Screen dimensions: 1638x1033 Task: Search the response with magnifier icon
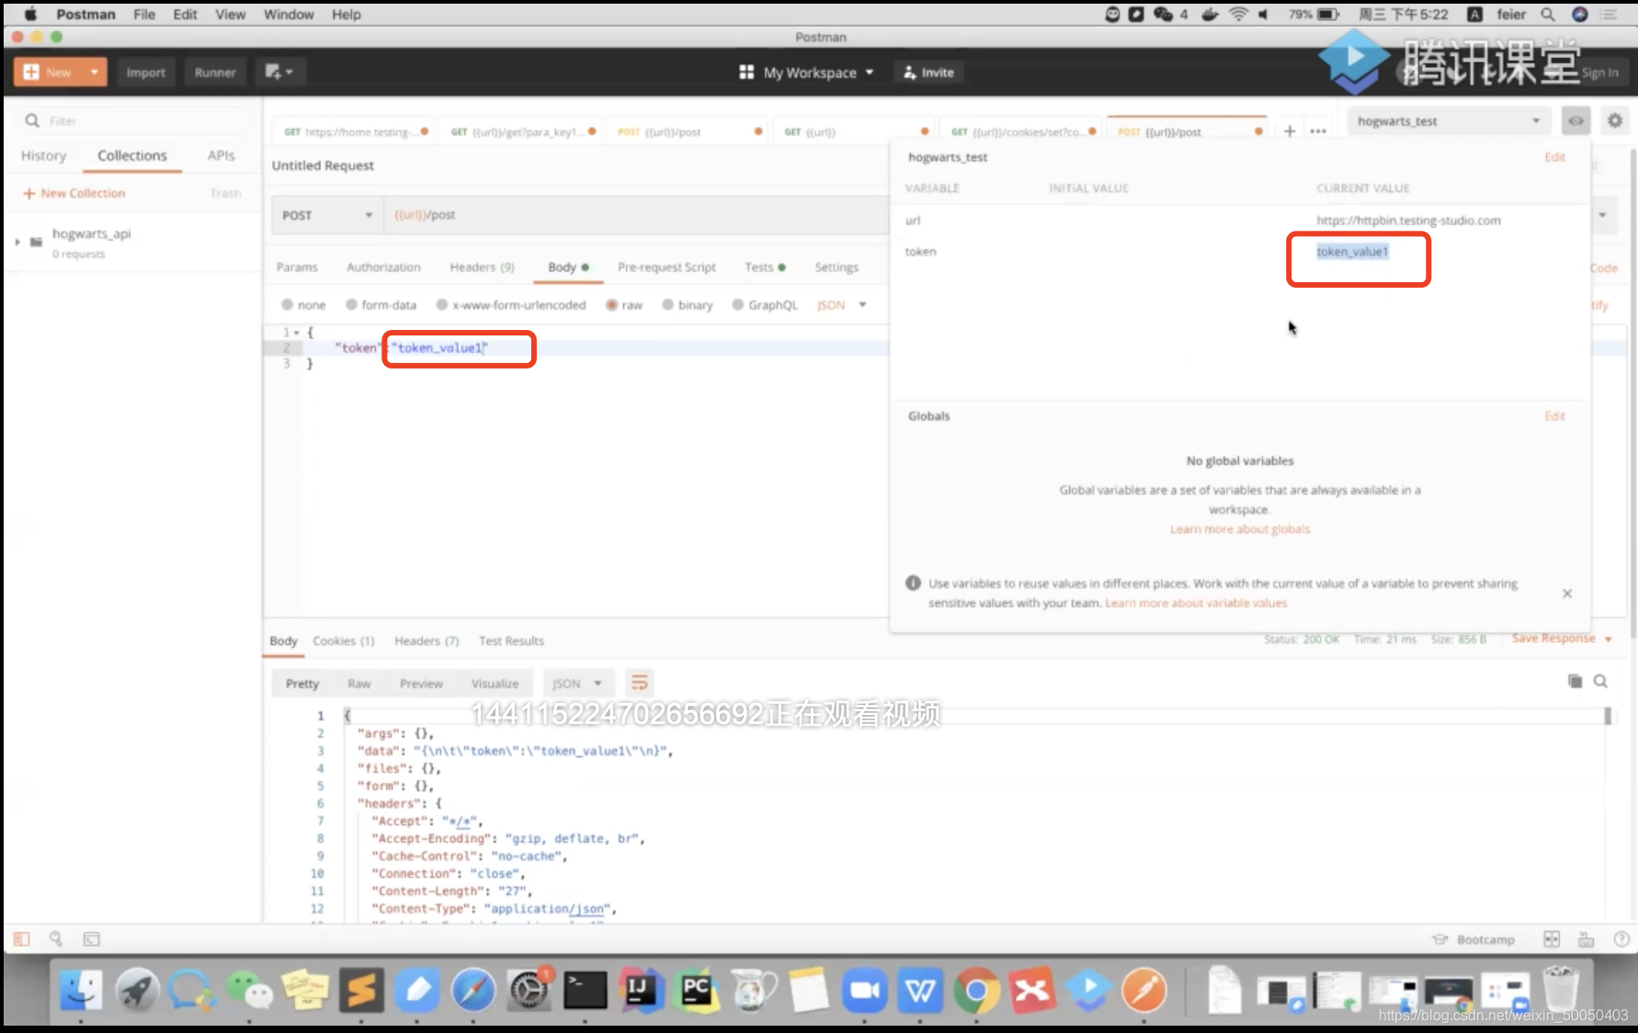[x=1600, y=681]
